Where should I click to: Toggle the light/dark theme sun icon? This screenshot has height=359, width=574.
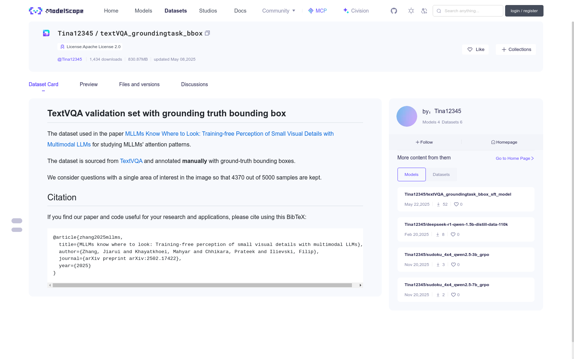click(x=411, y=11)
